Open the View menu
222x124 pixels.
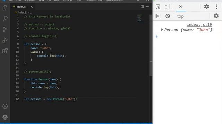(x=41, y=1)
